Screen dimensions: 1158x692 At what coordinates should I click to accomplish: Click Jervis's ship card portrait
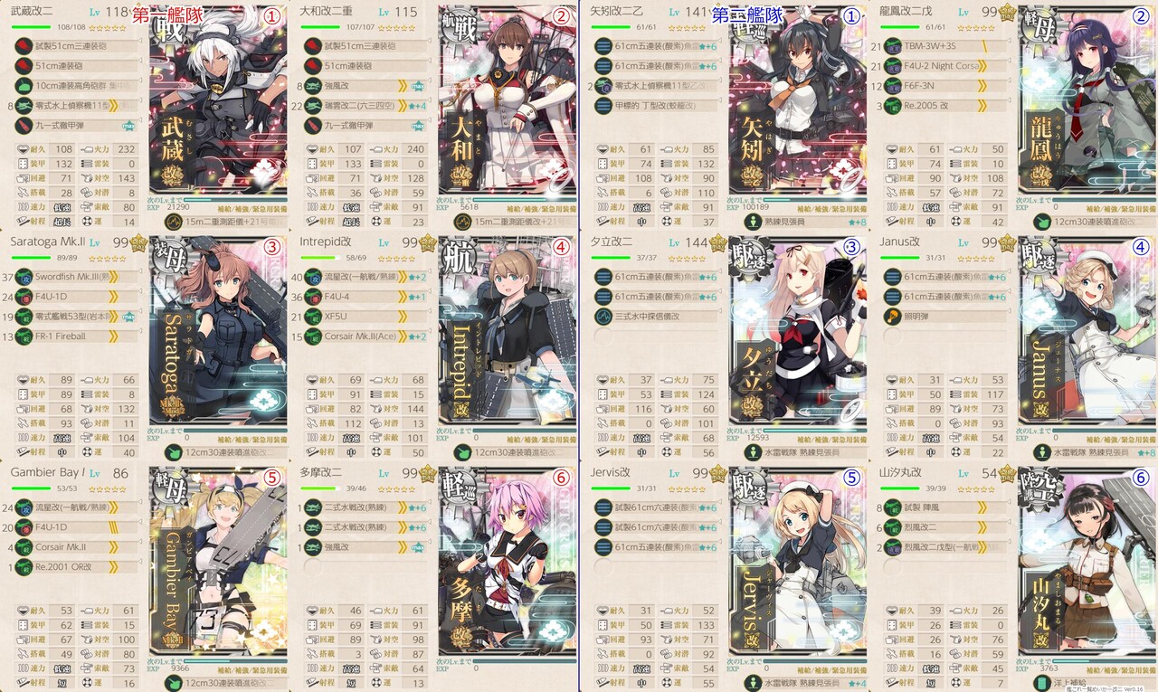click(x=797, y=568)
